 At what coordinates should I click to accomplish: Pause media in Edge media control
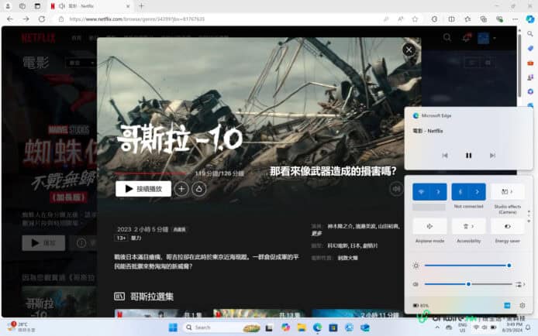[x=468, y=156]
